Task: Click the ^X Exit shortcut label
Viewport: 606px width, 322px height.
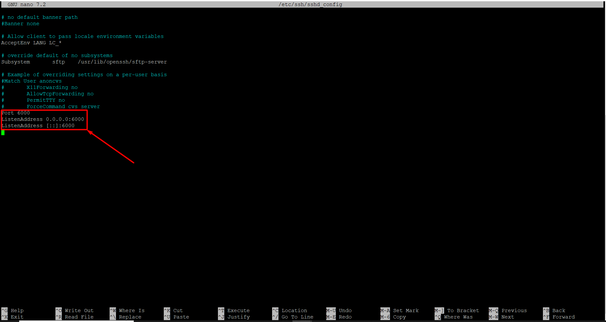Action: 13,317
